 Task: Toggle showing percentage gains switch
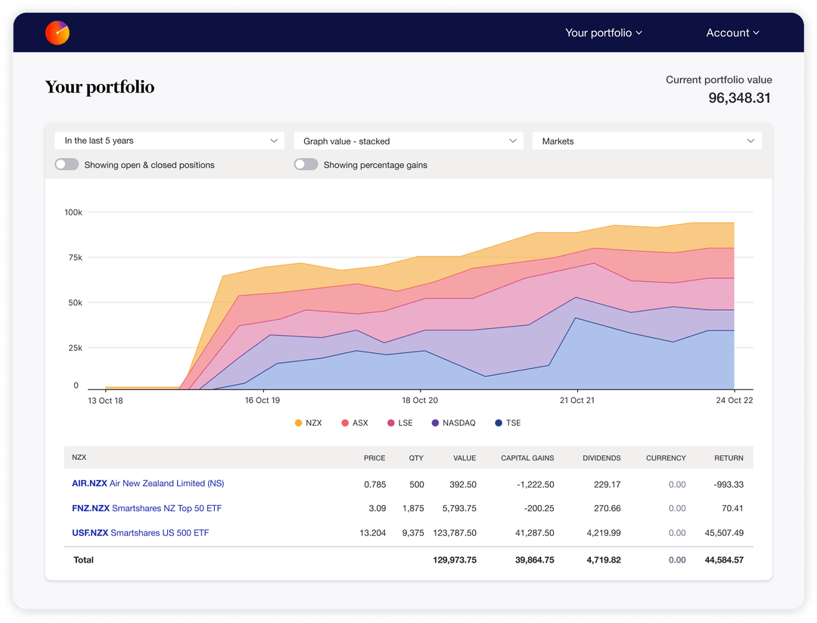[306, 165]
